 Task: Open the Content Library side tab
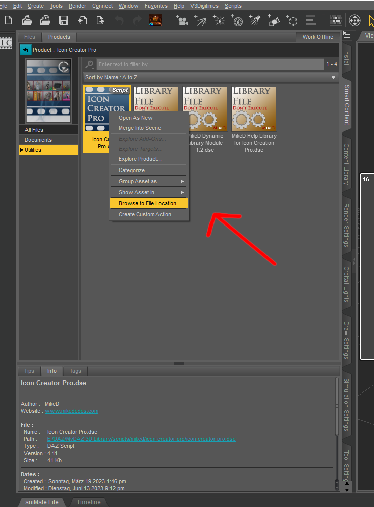click(x=346, y=164)
